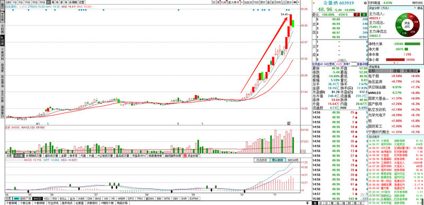Click the skip-back arrow icon in toolbar
The width and height of the screenshot is (424, 205).
coord(295,2)
